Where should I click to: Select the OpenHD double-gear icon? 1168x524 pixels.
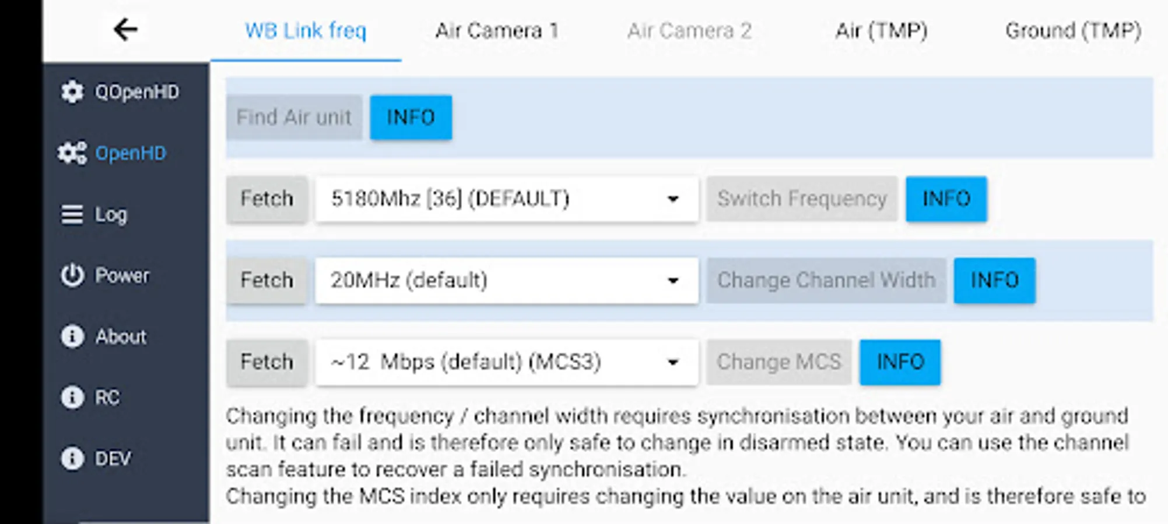72,153
